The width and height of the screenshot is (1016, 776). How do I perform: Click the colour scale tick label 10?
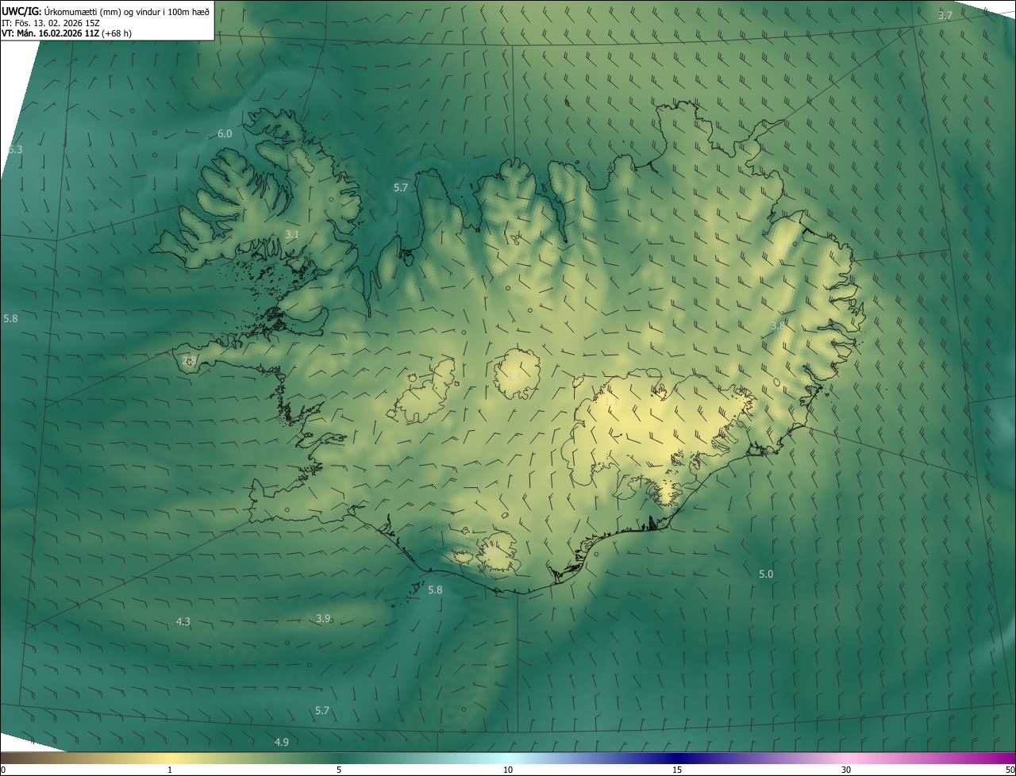(508, 770)
